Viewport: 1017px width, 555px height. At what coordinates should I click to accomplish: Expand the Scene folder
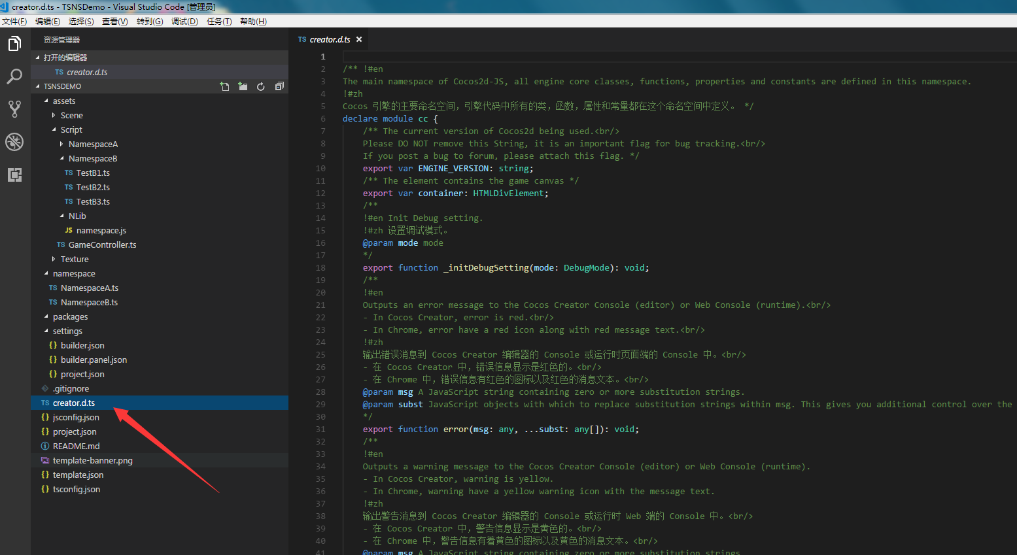(x=71, y=115)
